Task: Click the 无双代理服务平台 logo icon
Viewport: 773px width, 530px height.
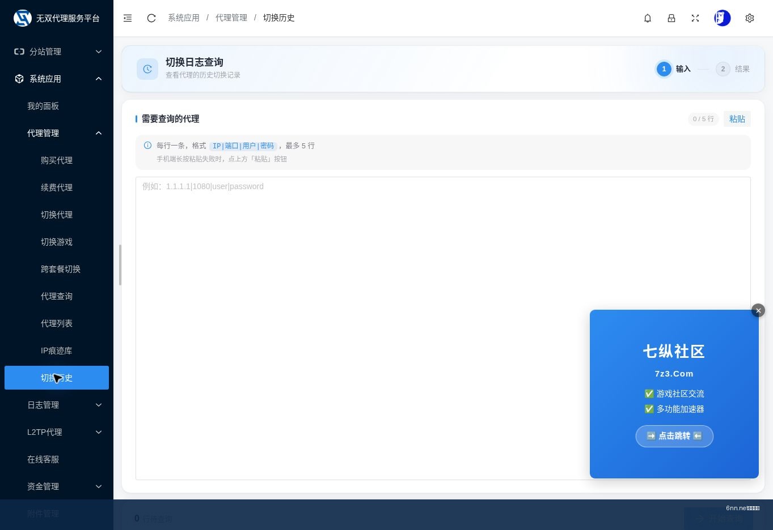Action: (x=23, y=18)
